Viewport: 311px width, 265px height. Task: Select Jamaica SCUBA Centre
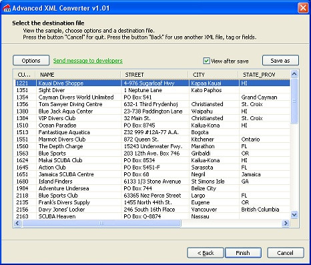coord(152,174)
